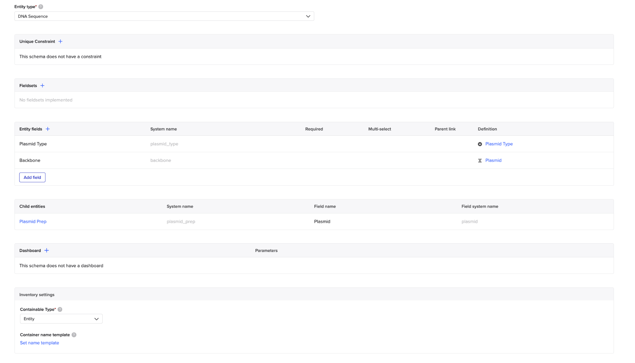Image resolution: width=635 pixels, height=363 pixels.
Task: Open the Plasmid Type definition link
Action: tap(499, 144)
